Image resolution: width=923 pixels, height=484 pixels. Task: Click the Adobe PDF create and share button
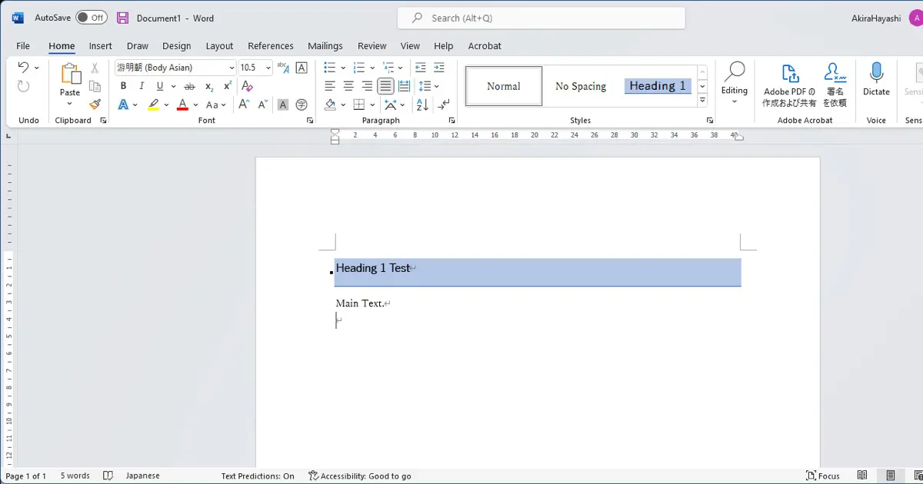click(789, 85)
